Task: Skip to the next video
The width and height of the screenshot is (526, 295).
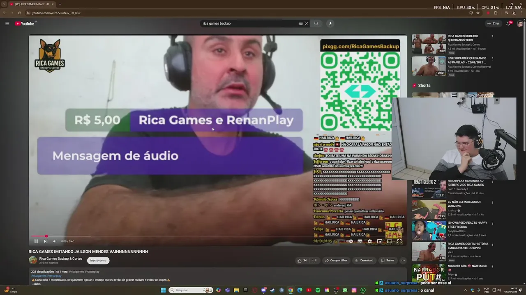Action: pos(45,241)
